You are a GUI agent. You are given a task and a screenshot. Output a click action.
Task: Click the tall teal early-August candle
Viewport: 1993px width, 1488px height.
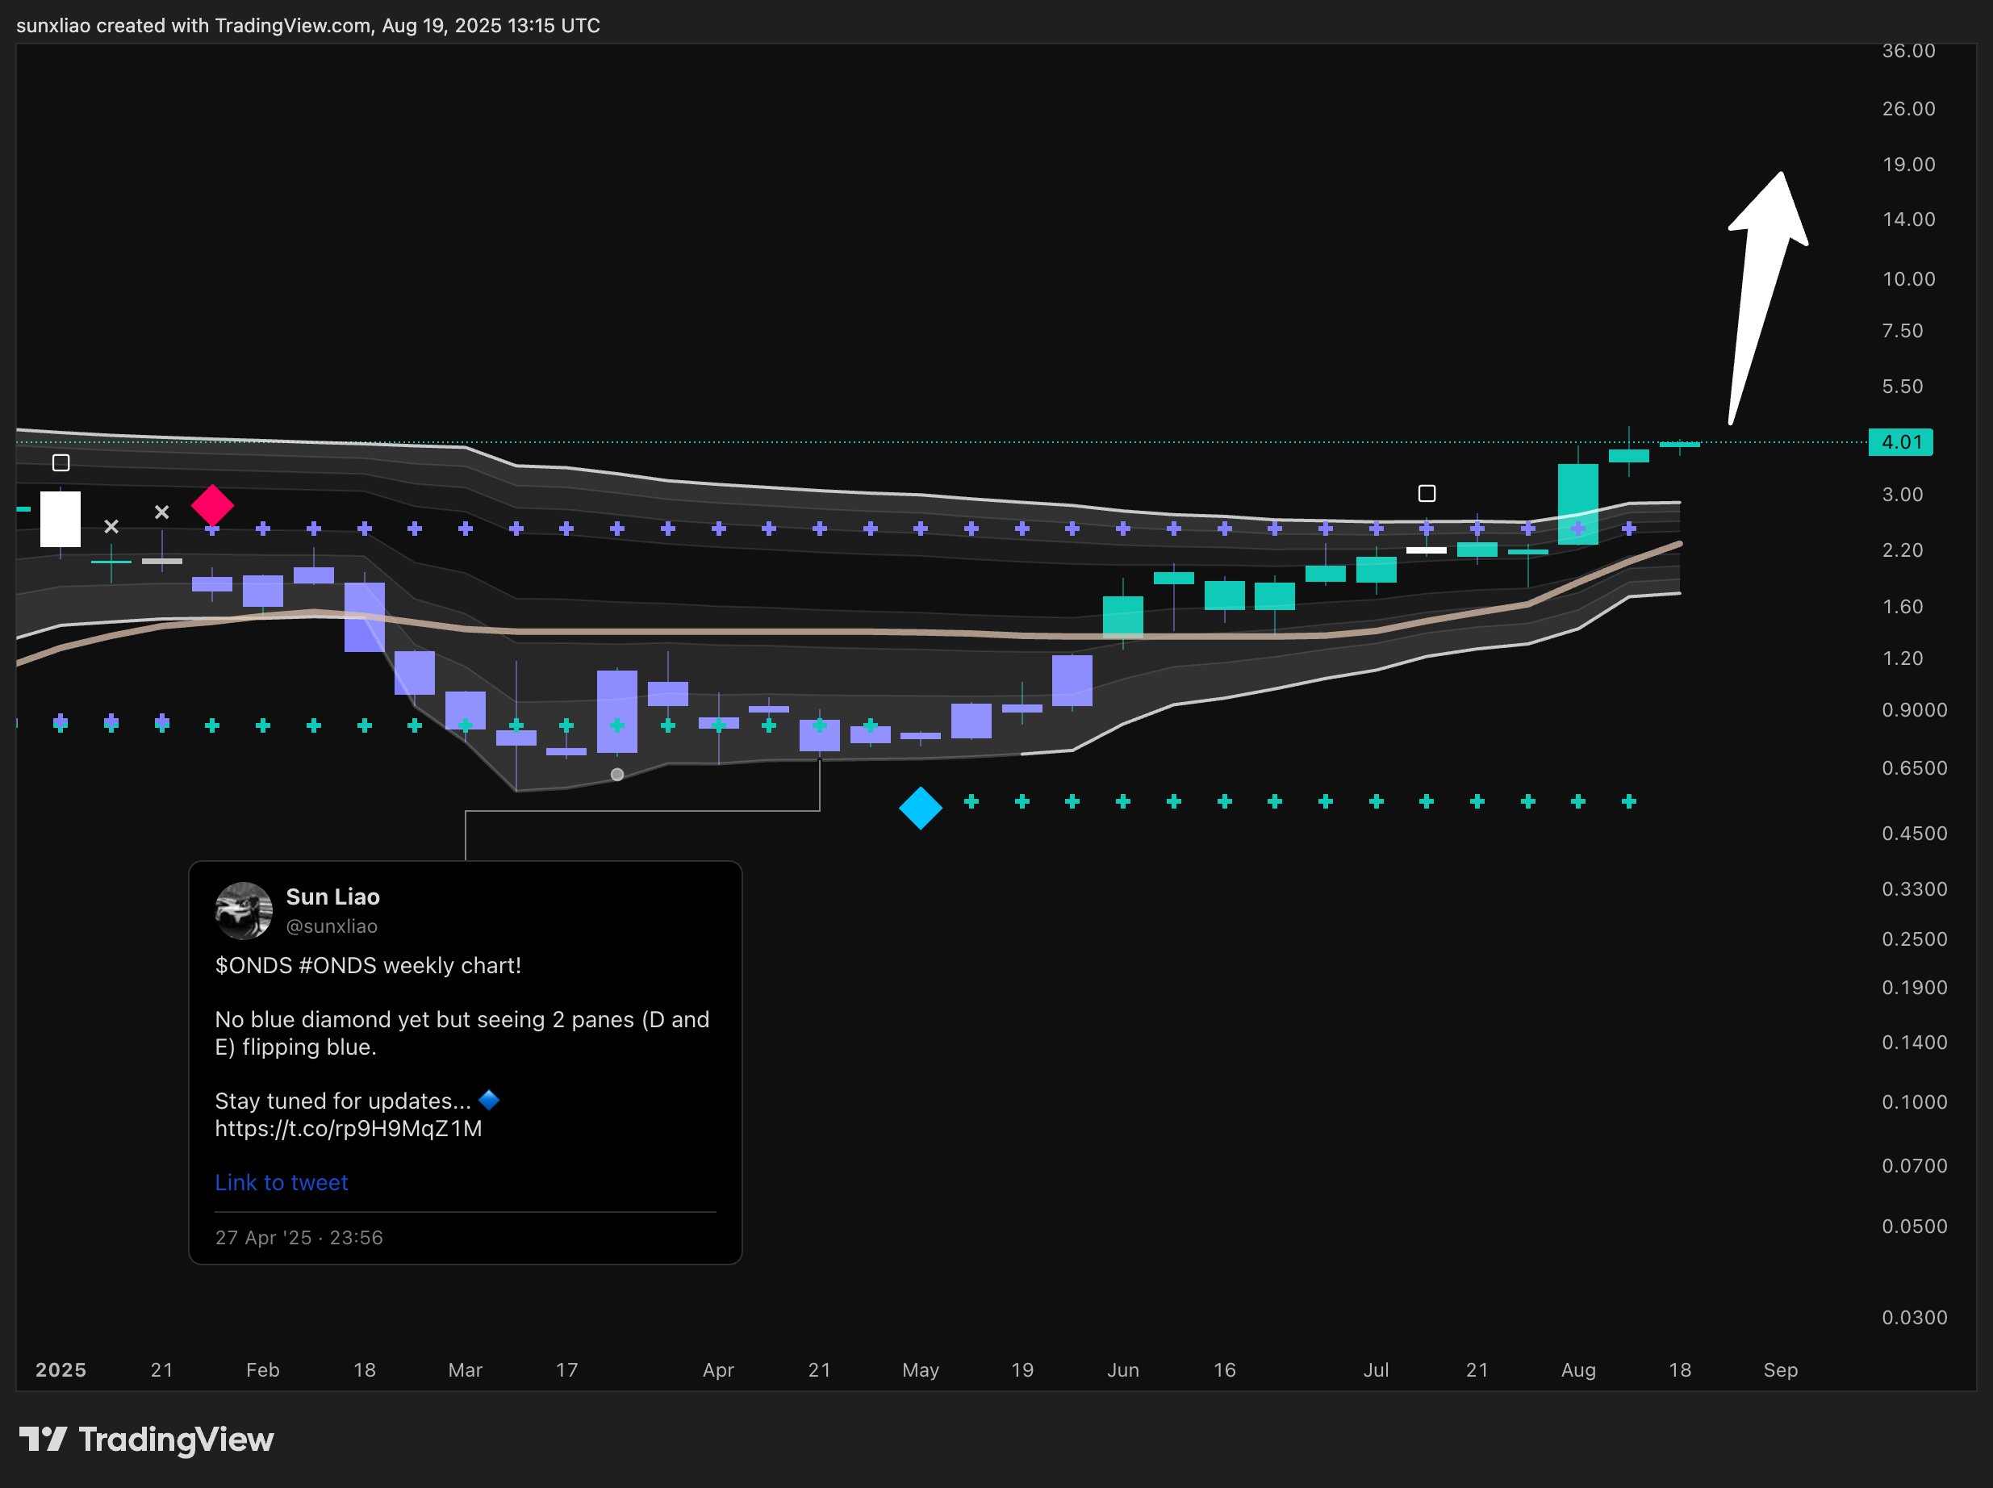tap(1577, 504)
